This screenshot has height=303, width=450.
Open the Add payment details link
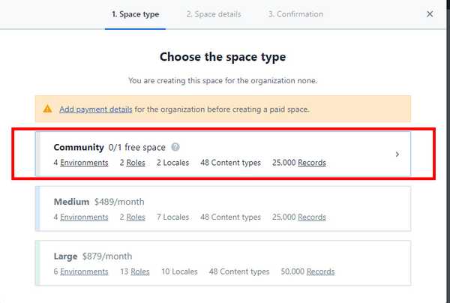click(96, 109)
